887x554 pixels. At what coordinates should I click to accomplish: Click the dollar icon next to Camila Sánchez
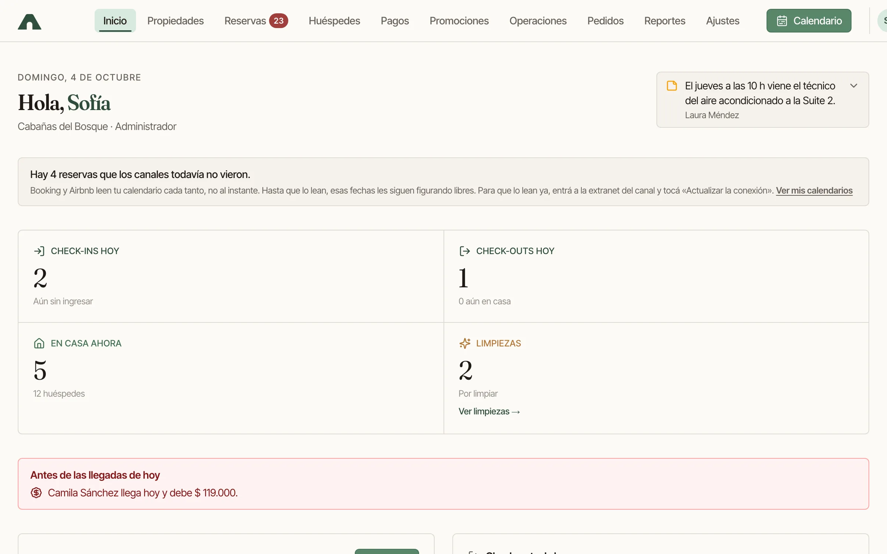(36, 493)
